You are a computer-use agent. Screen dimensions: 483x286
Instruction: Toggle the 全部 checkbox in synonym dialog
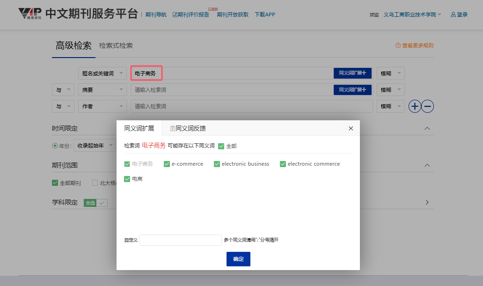click(221, 146)
